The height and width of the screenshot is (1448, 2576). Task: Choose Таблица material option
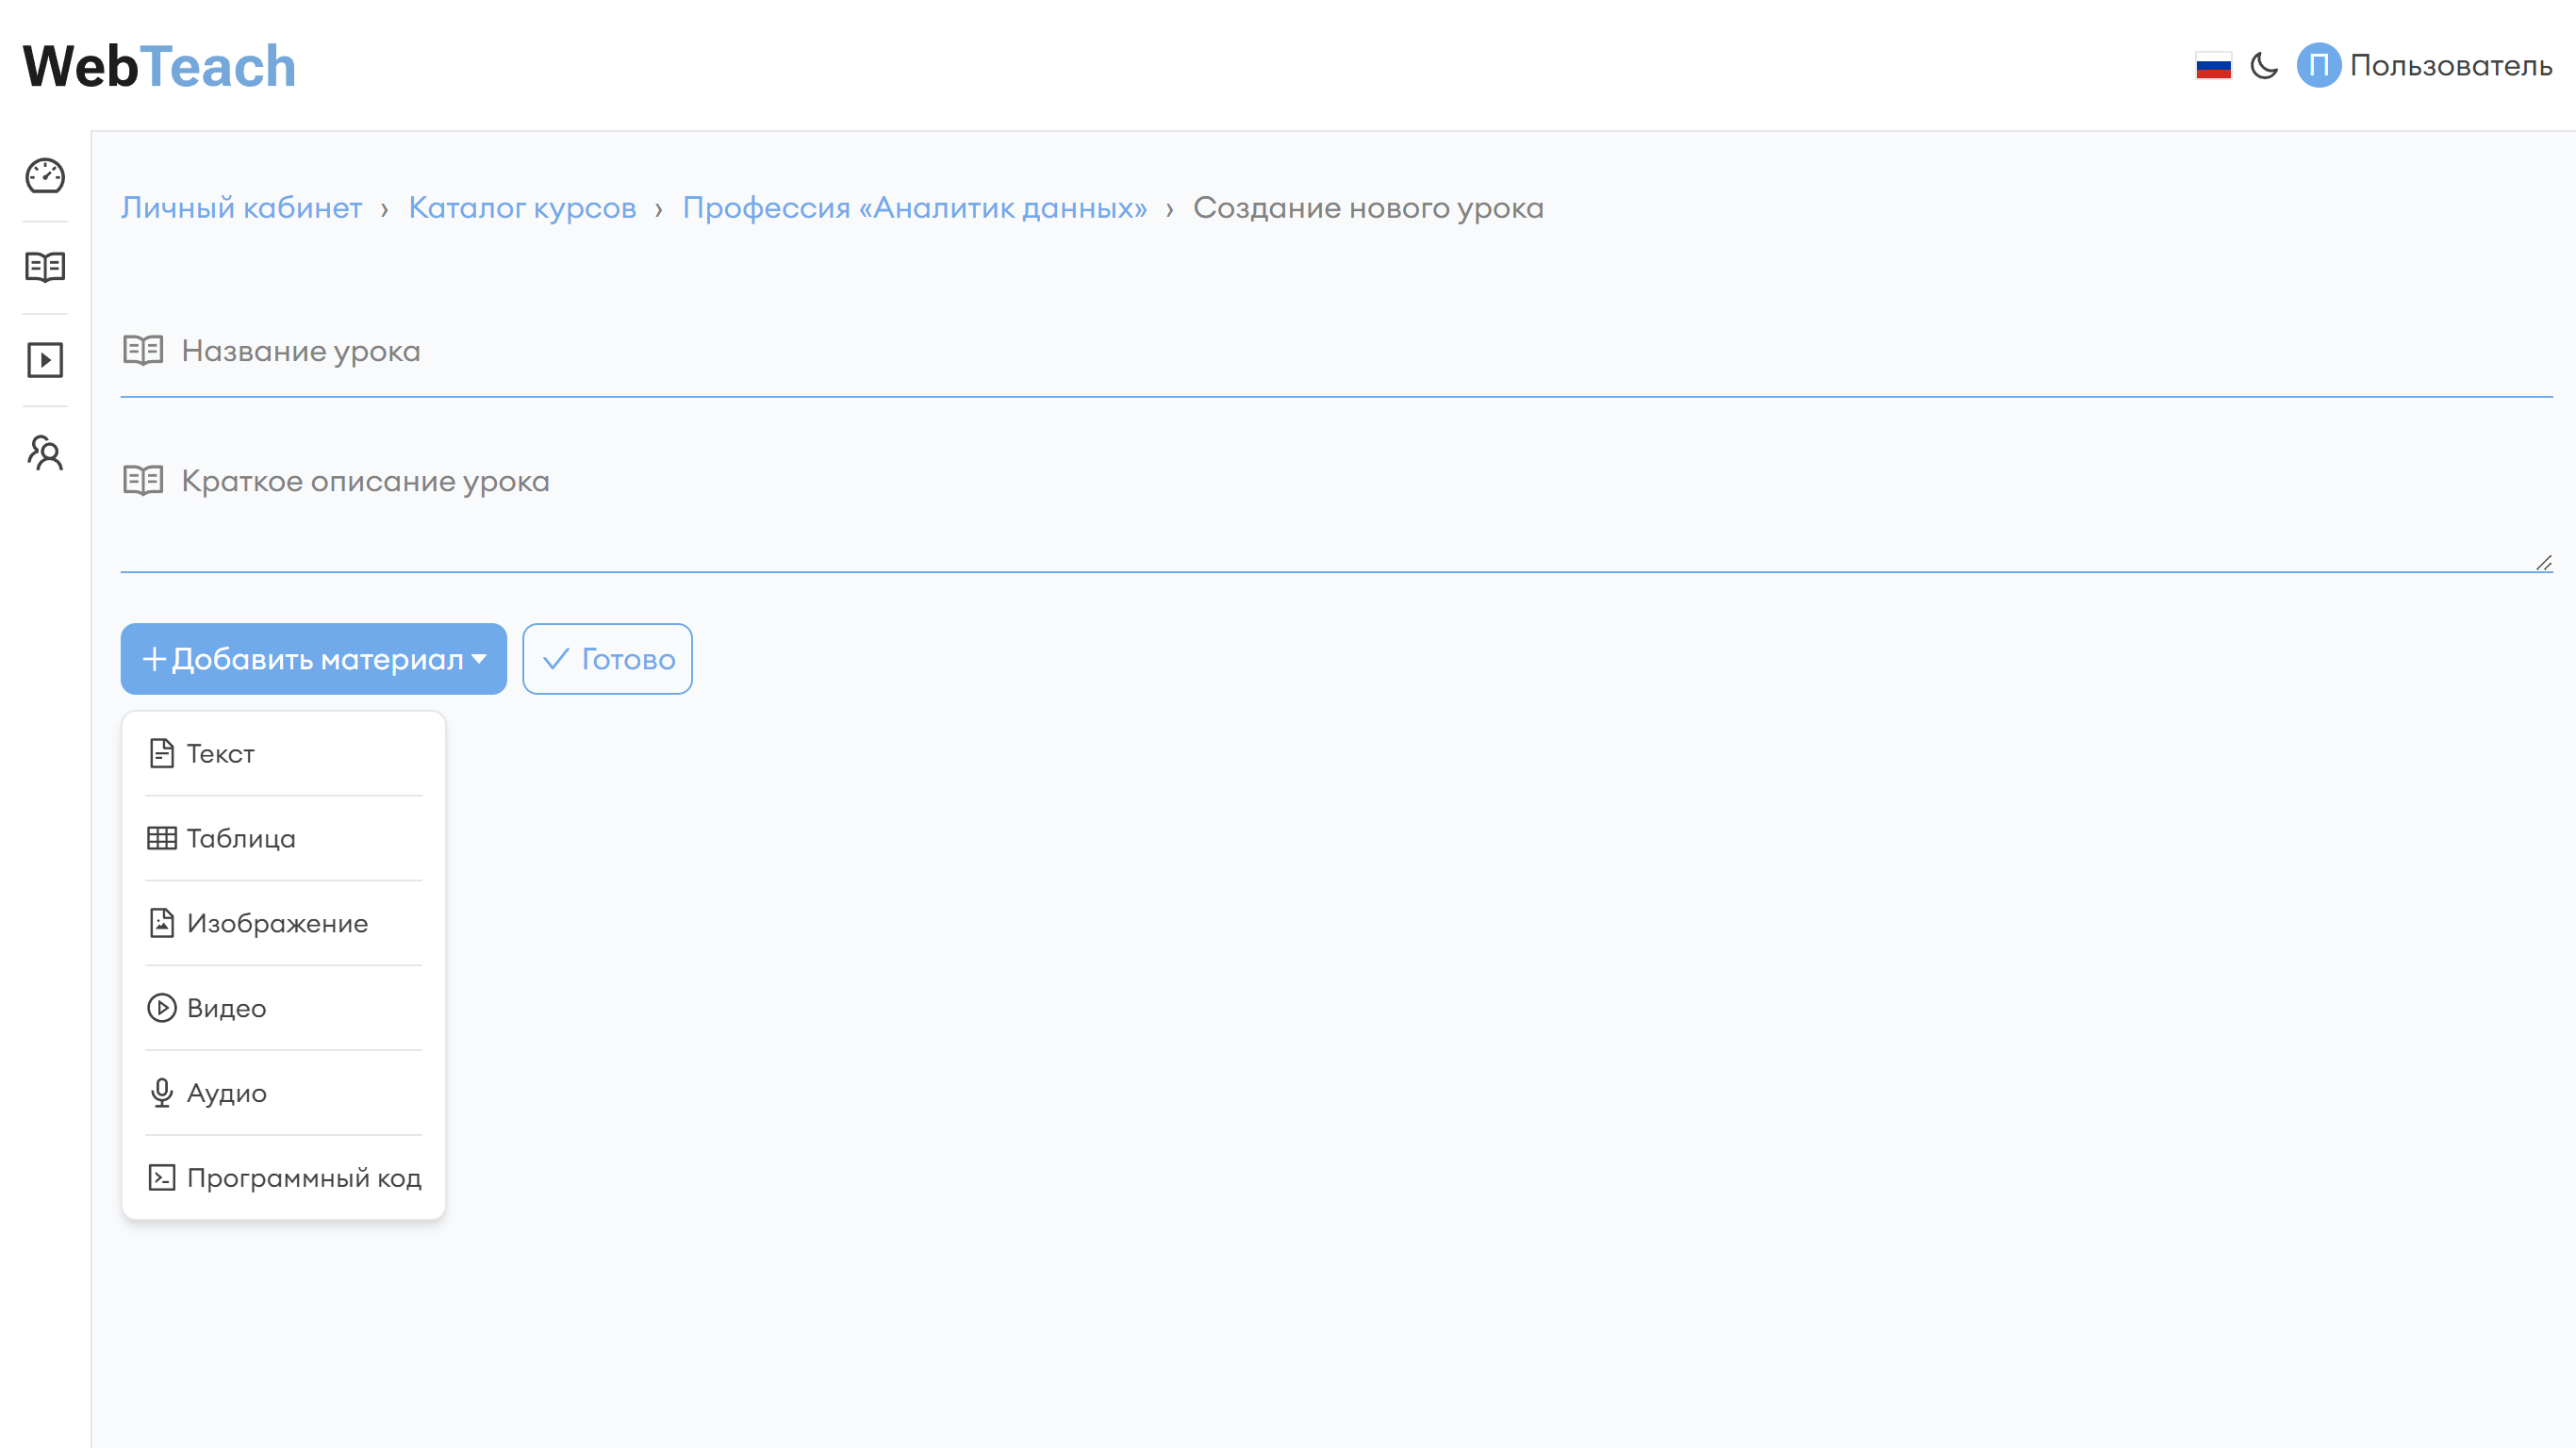[241, 838]
